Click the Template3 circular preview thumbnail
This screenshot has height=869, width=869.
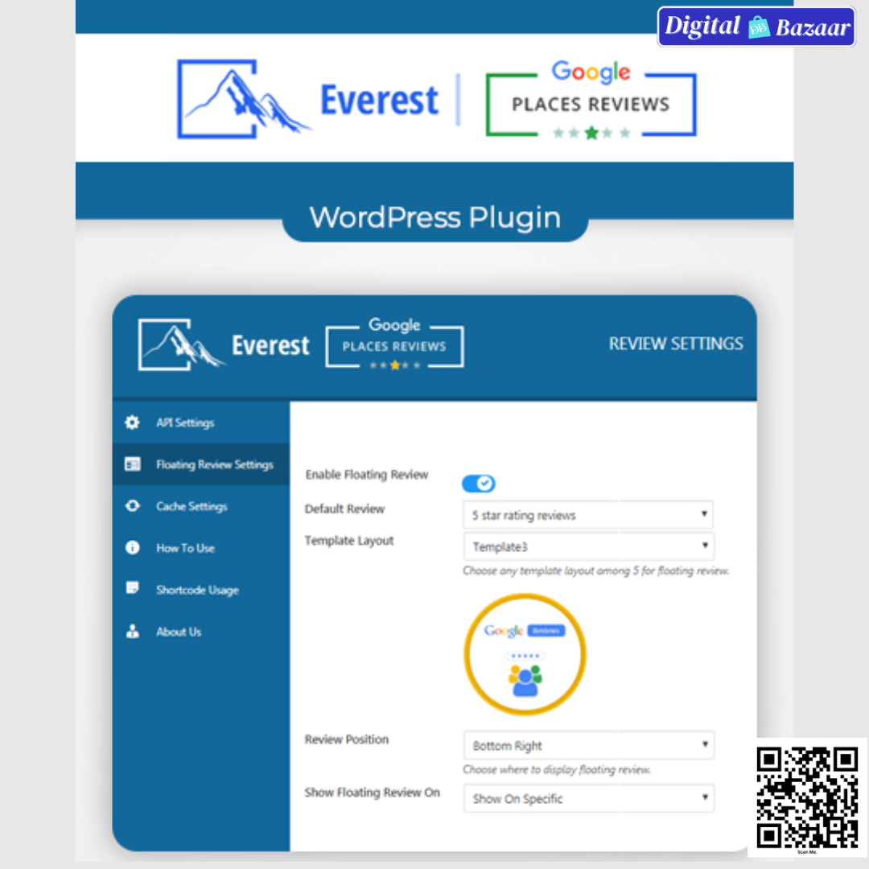pos(525,655)
